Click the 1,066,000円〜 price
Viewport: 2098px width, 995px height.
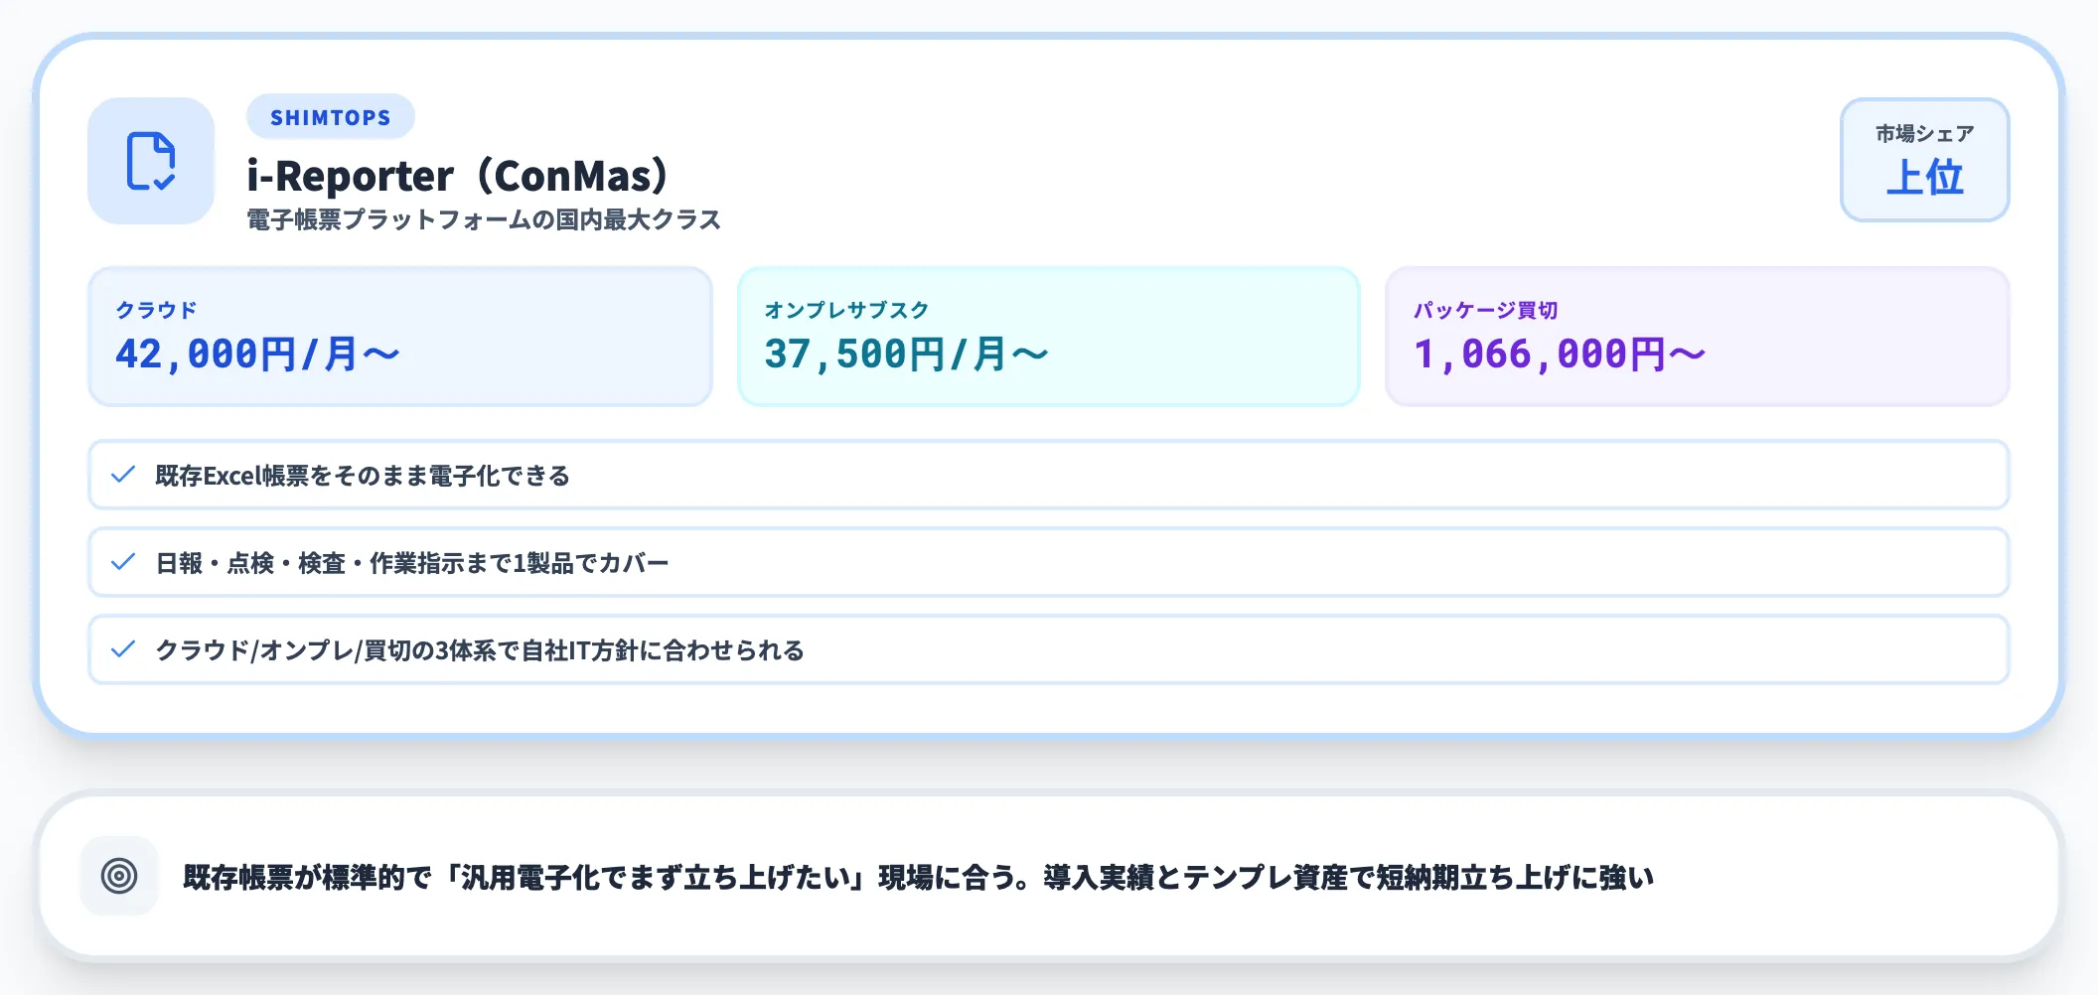point(1559,355)
